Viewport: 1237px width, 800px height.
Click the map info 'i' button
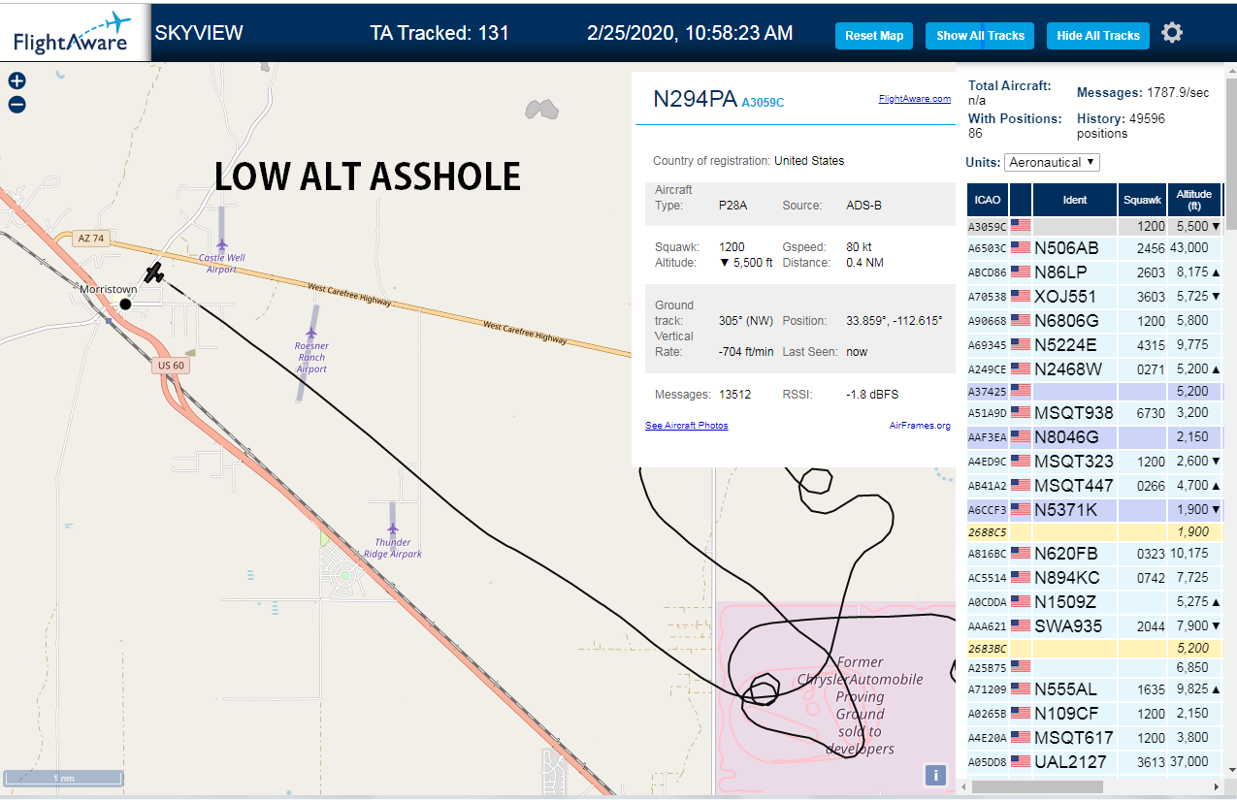point(935,775)
